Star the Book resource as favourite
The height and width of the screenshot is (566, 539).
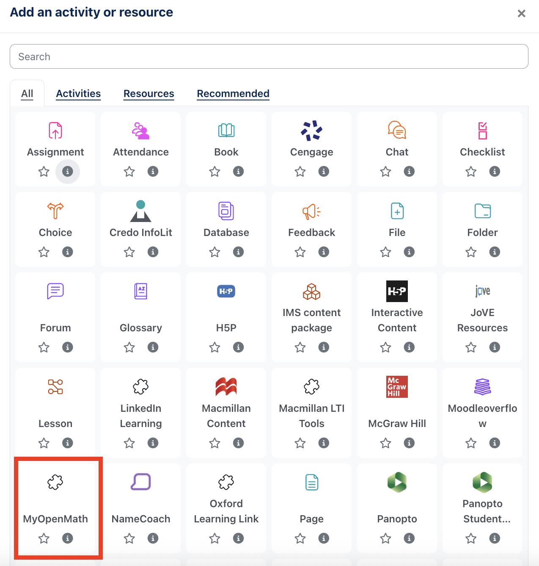pyautogui.click(x=215, y=172)
